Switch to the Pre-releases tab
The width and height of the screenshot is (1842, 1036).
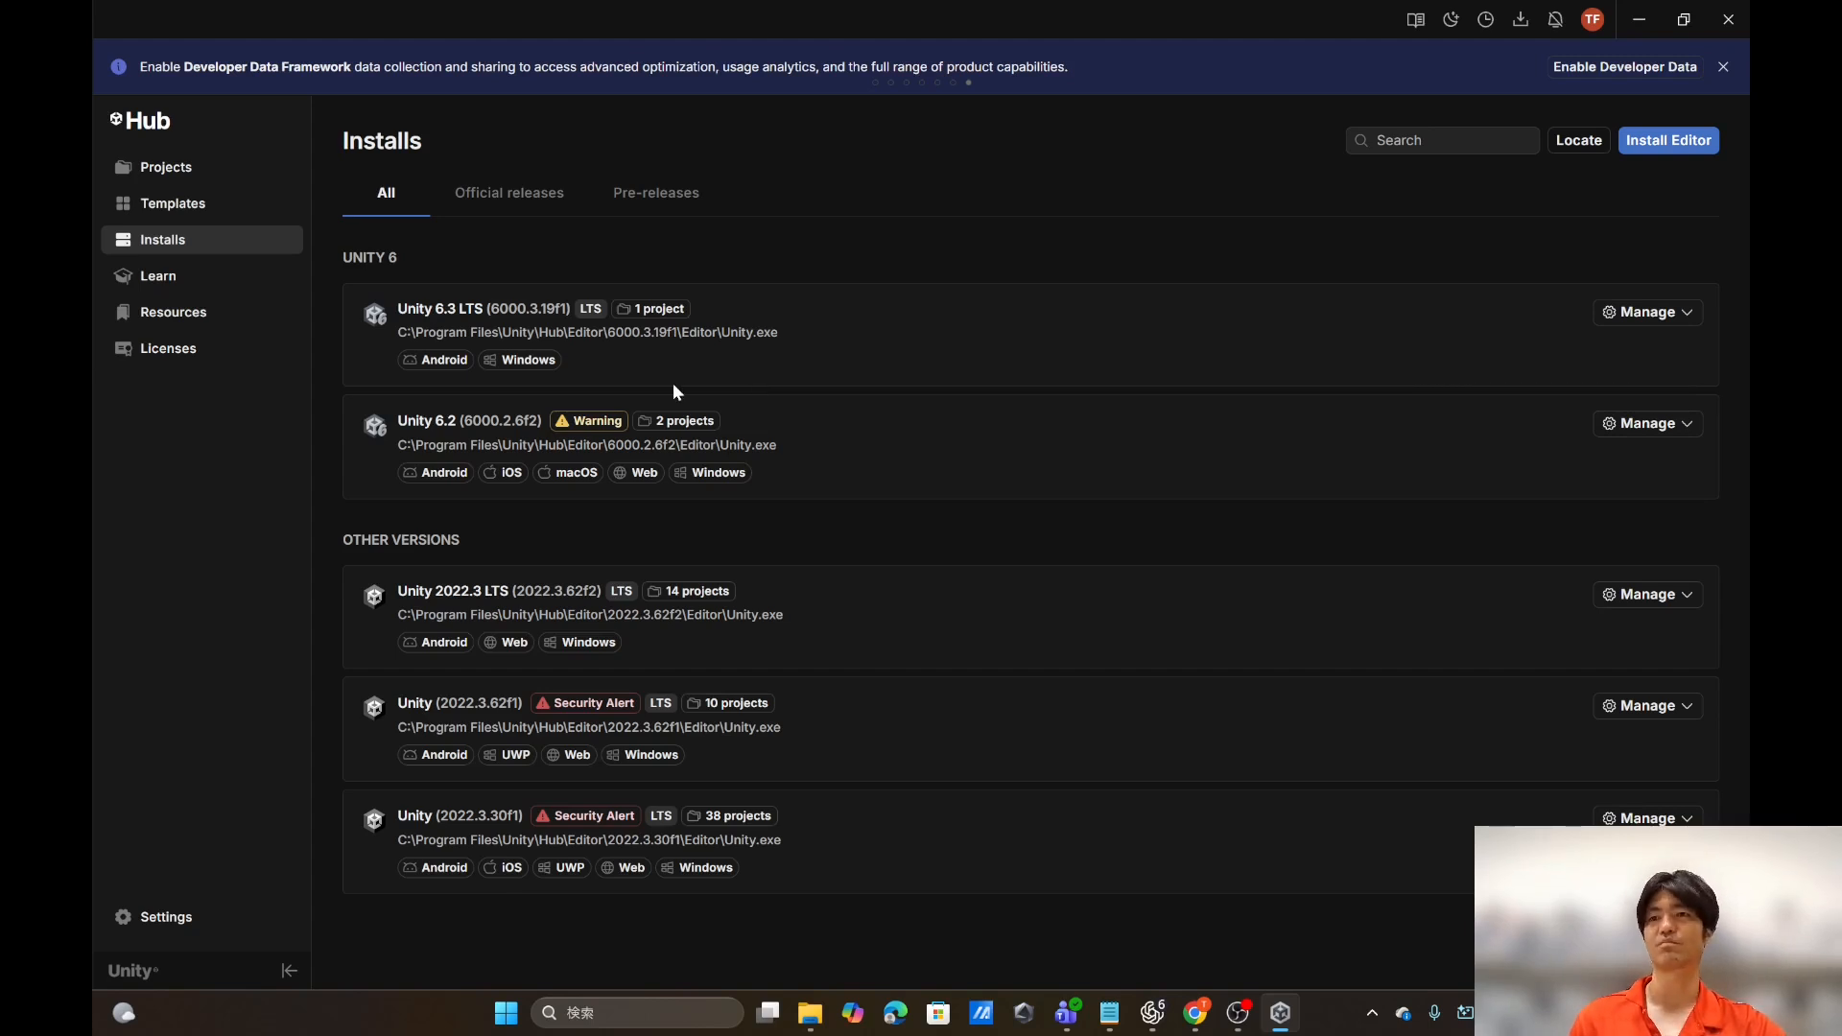coord(656,193)
